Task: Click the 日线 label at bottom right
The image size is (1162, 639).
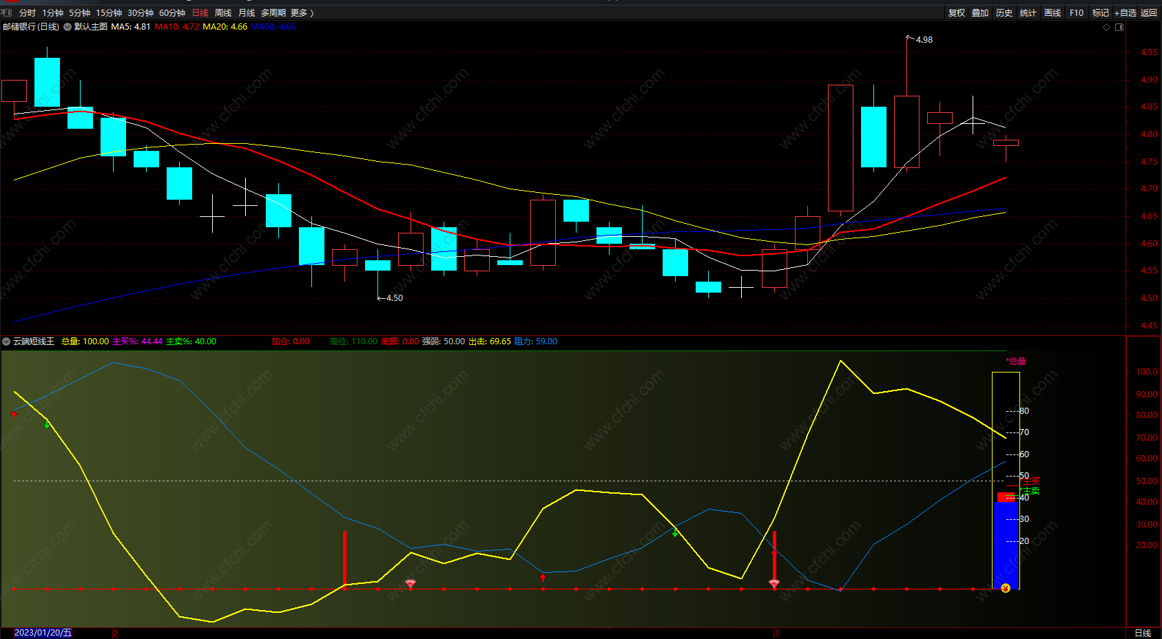Action: [1143, 633]
